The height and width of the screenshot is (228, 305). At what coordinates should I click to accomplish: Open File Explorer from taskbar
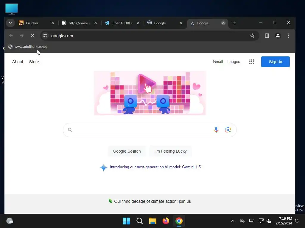pos(153,221)
